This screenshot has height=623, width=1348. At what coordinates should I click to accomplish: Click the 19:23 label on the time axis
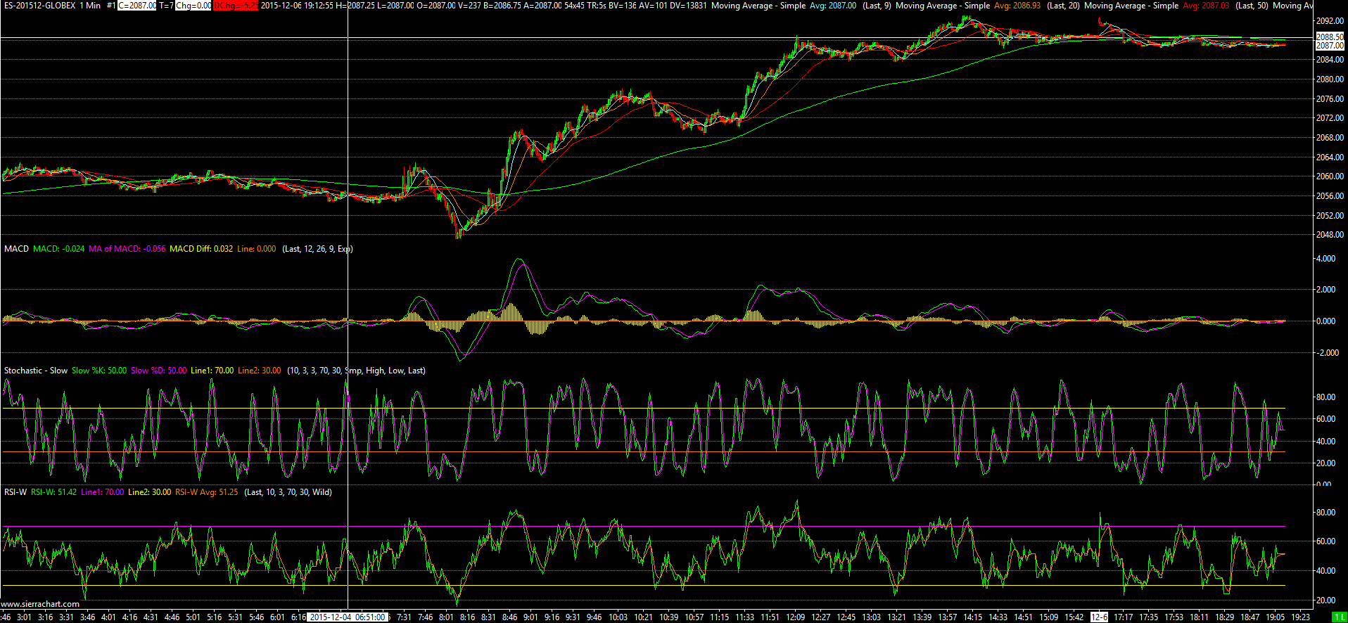click(1301, 617)
